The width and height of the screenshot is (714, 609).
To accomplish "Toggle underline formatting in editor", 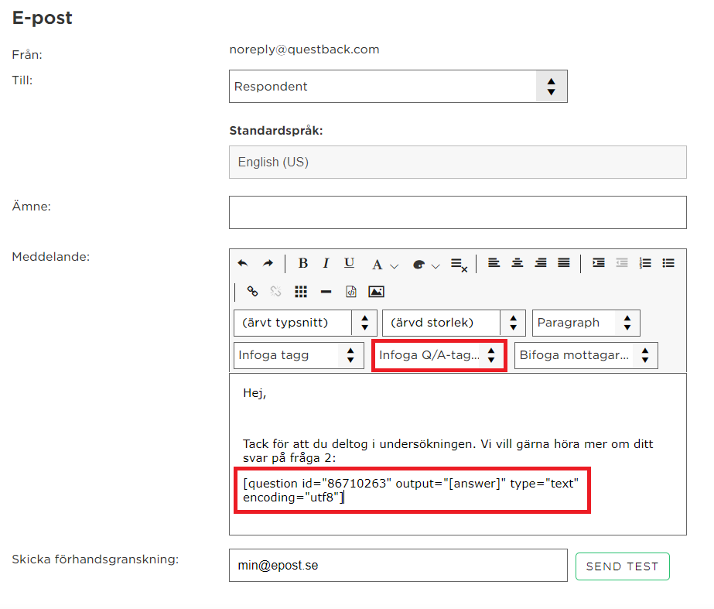I will pyautogui.click(x=349, y=263).
